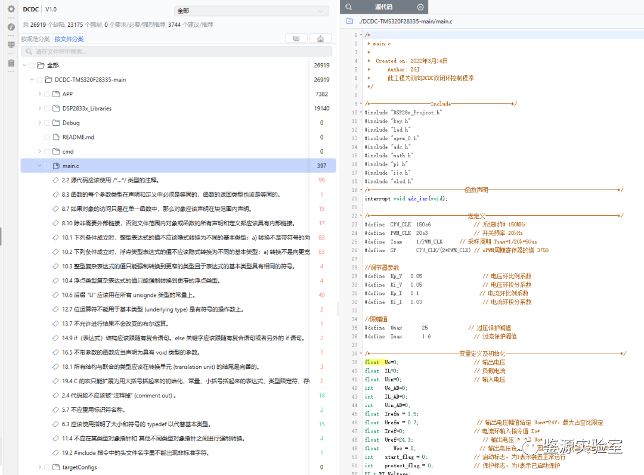
Task: Open the clipboard report icon in sidebar
Action: pyautogui.click(x=11, y=63)
